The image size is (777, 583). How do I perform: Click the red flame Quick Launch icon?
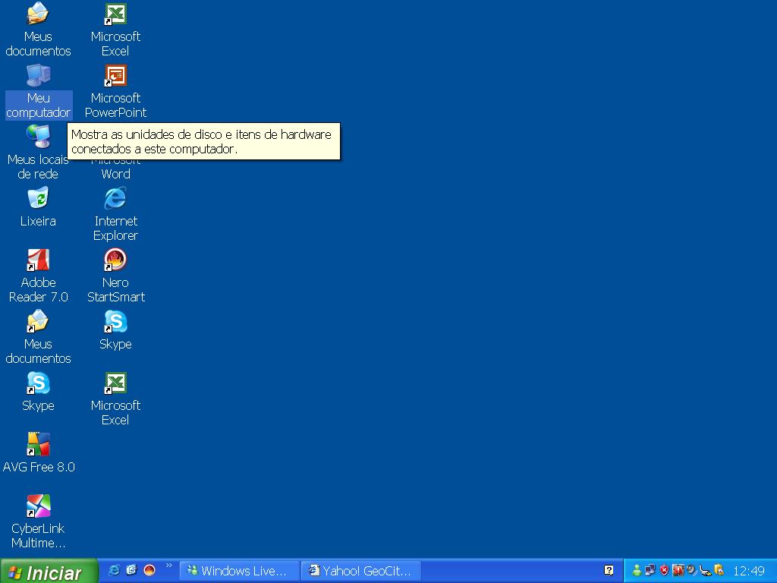149,570
